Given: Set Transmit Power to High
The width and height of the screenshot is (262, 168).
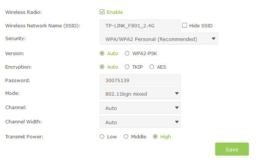Looking at the screenshot, I should tap(155, 137).
